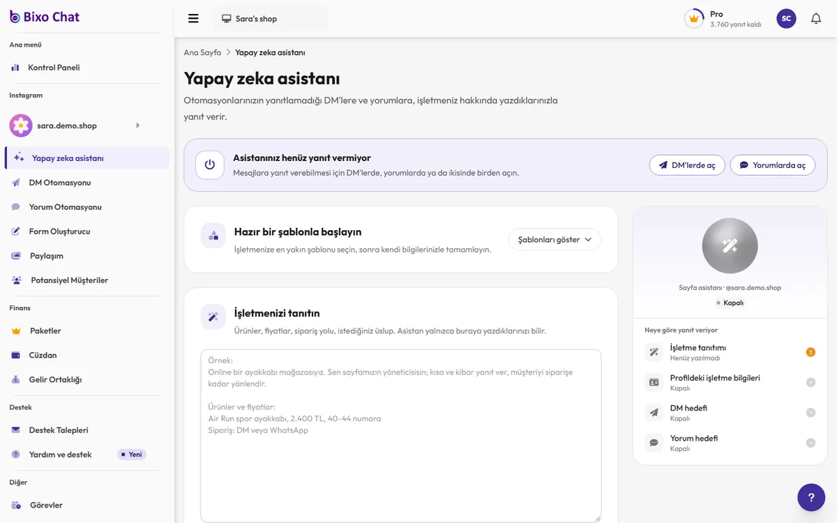Click the İşletmenizi tanıtın wand icon

[213, 317]
